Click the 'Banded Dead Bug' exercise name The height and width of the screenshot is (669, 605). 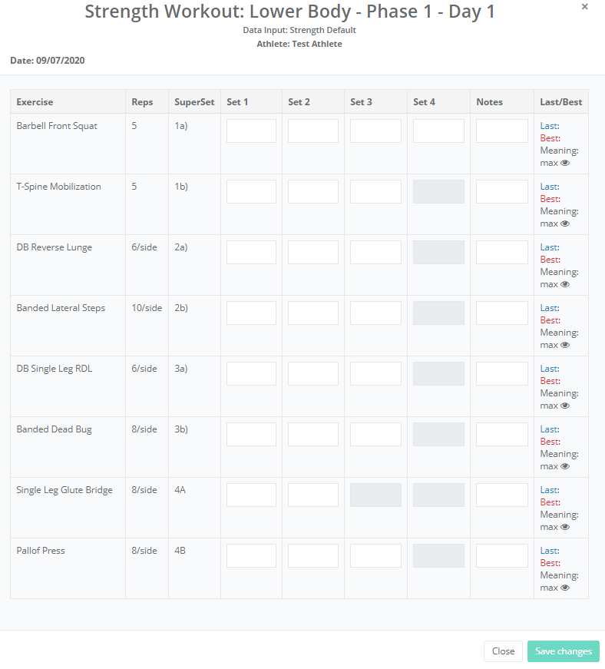pos(55,429)
